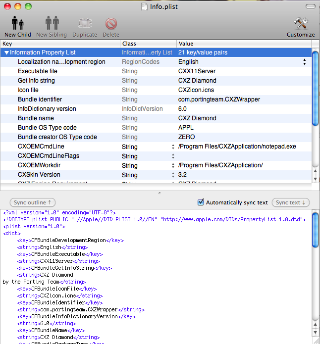This screenshot has height=344, width=320.
Task: Click the CXX11Server value cell
Action: 197,71
